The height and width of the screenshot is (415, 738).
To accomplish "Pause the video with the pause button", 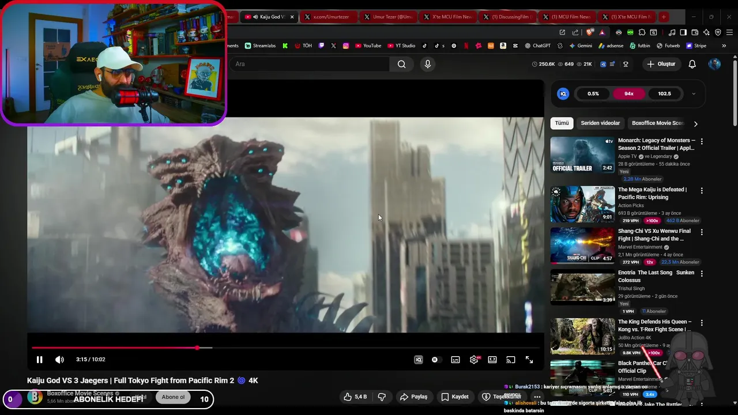I will (39, 360).
